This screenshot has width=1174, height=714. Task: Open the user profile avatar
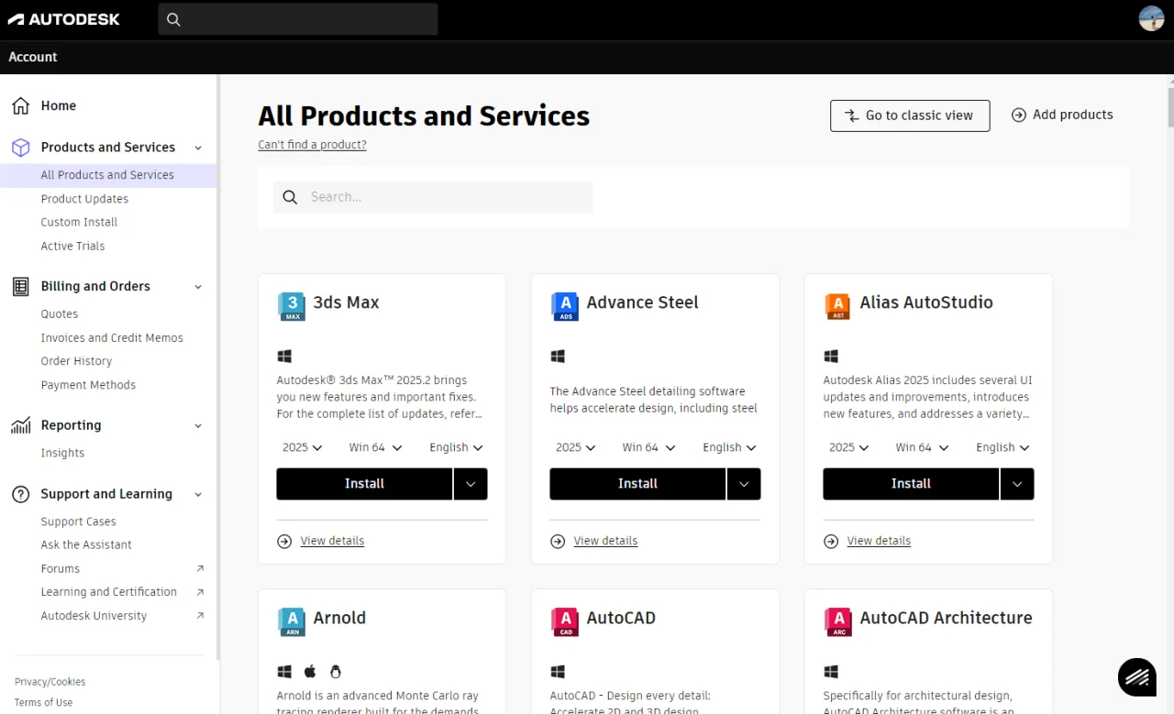point(1151,18)
